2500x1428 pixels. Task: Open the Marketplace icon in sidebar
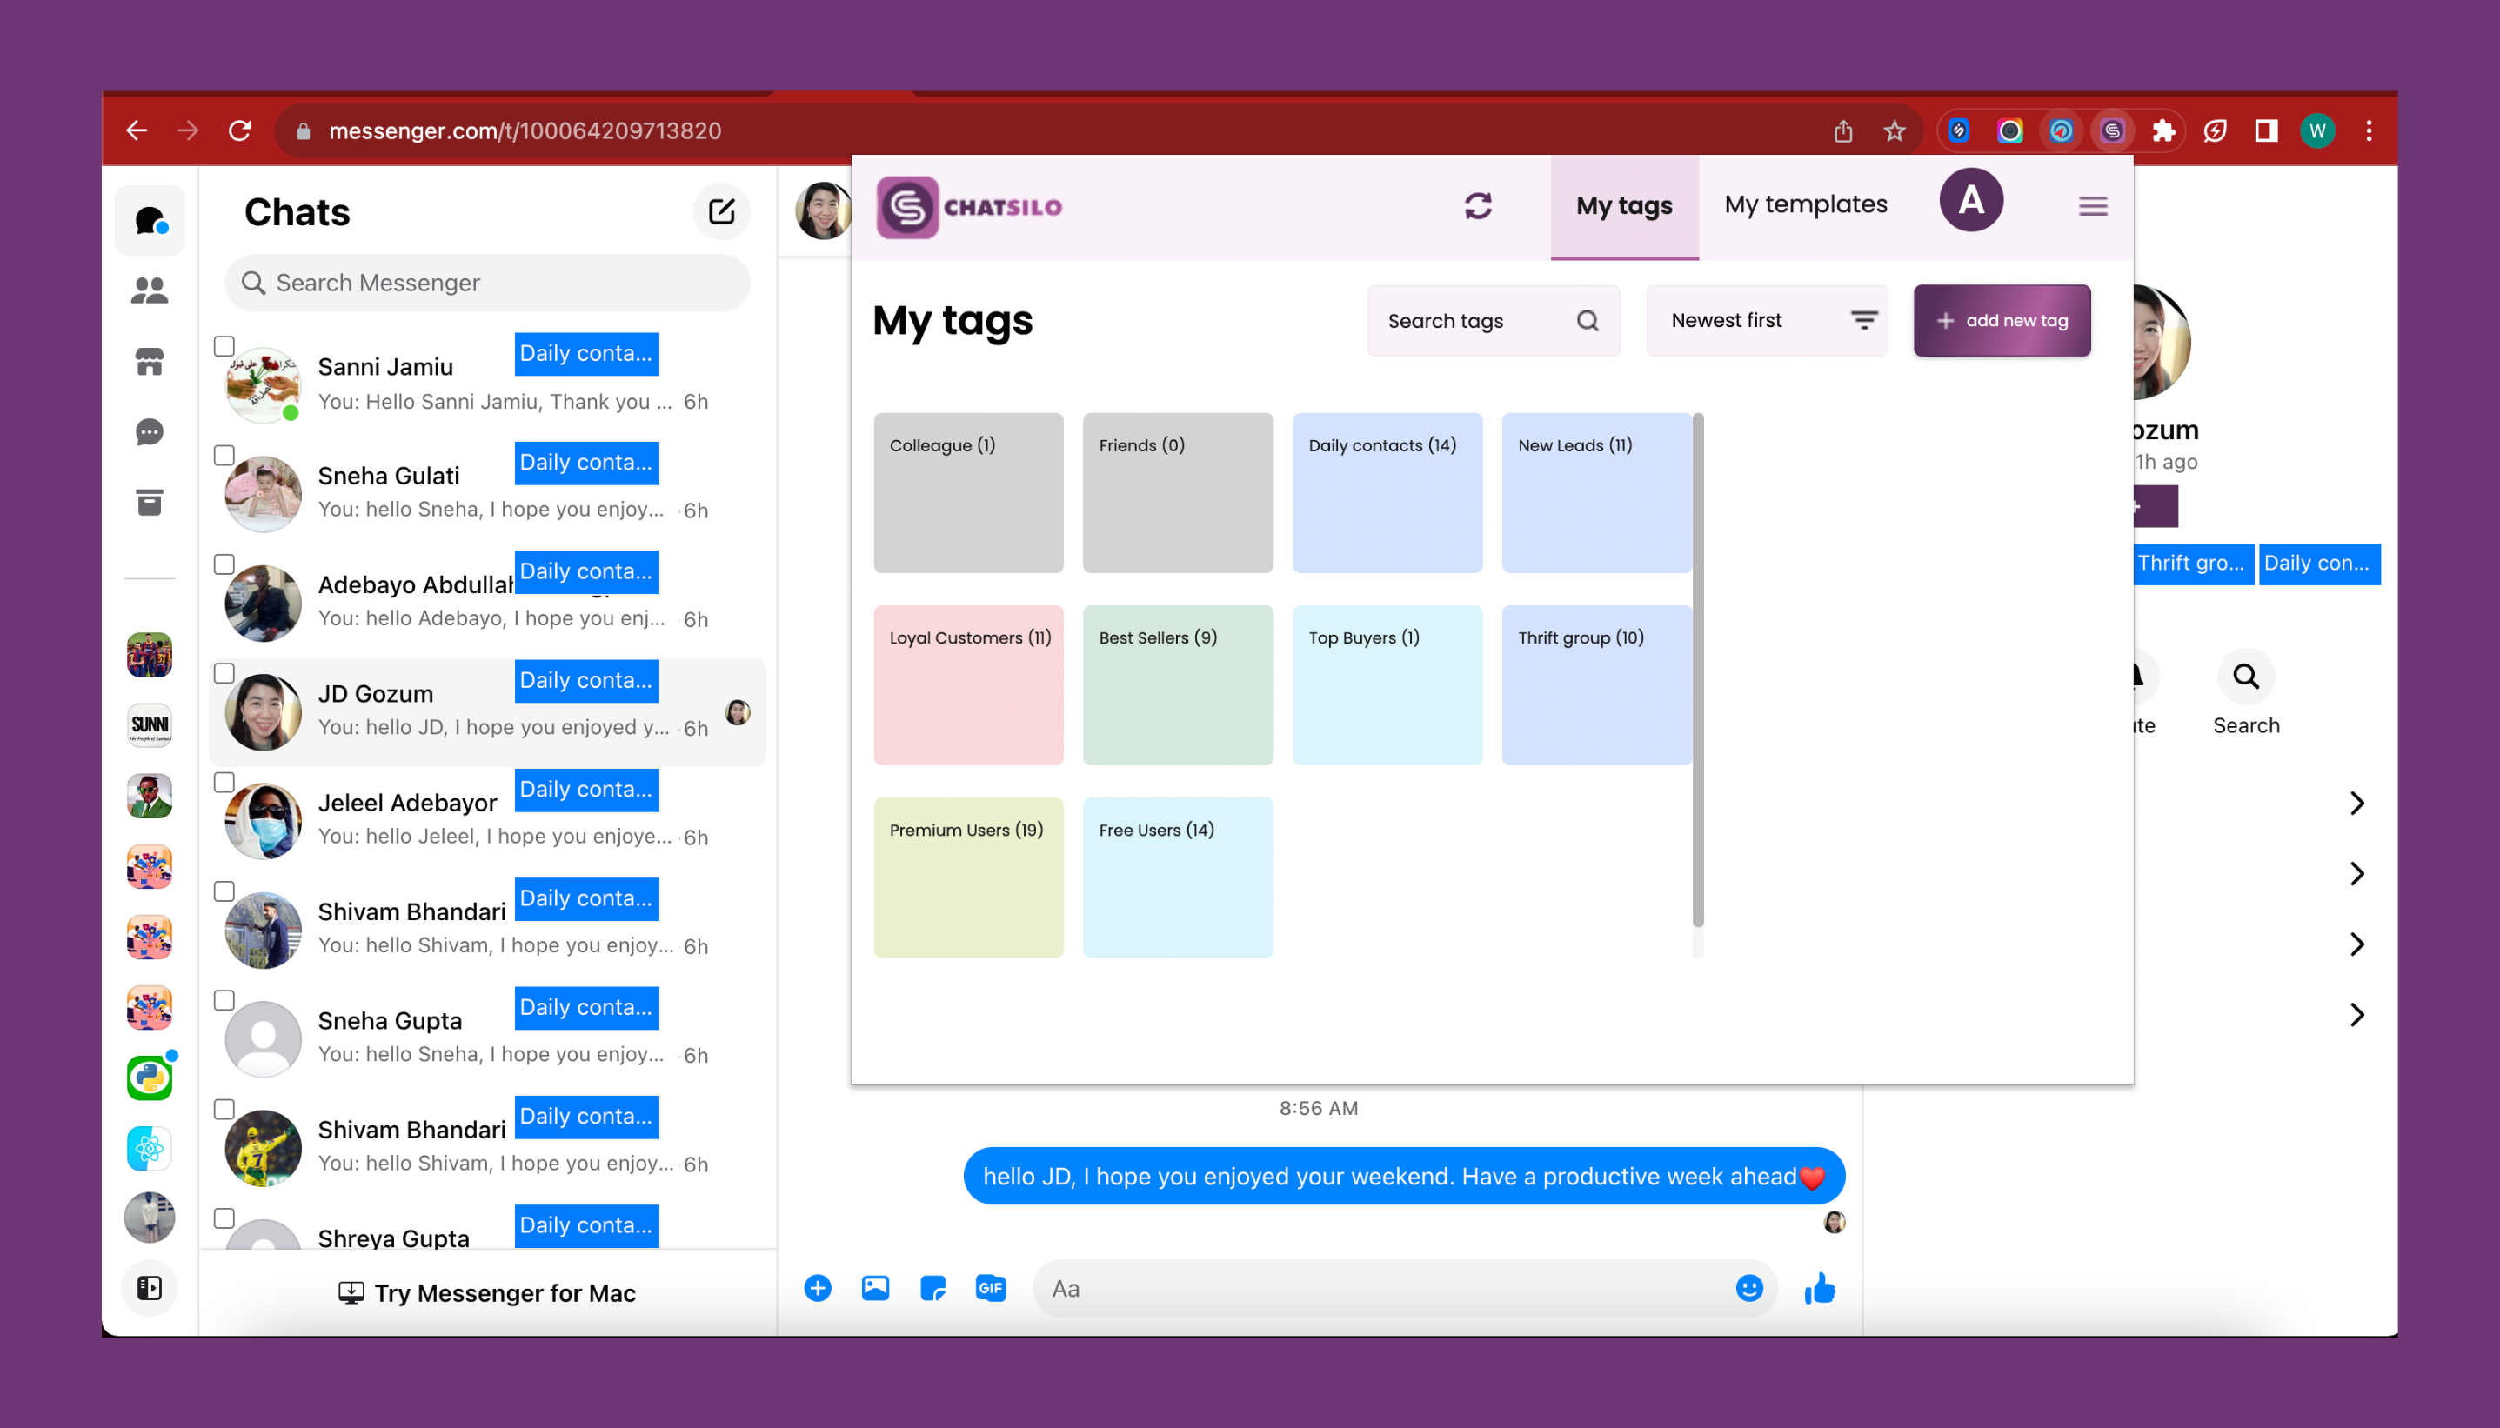point(149,362)
